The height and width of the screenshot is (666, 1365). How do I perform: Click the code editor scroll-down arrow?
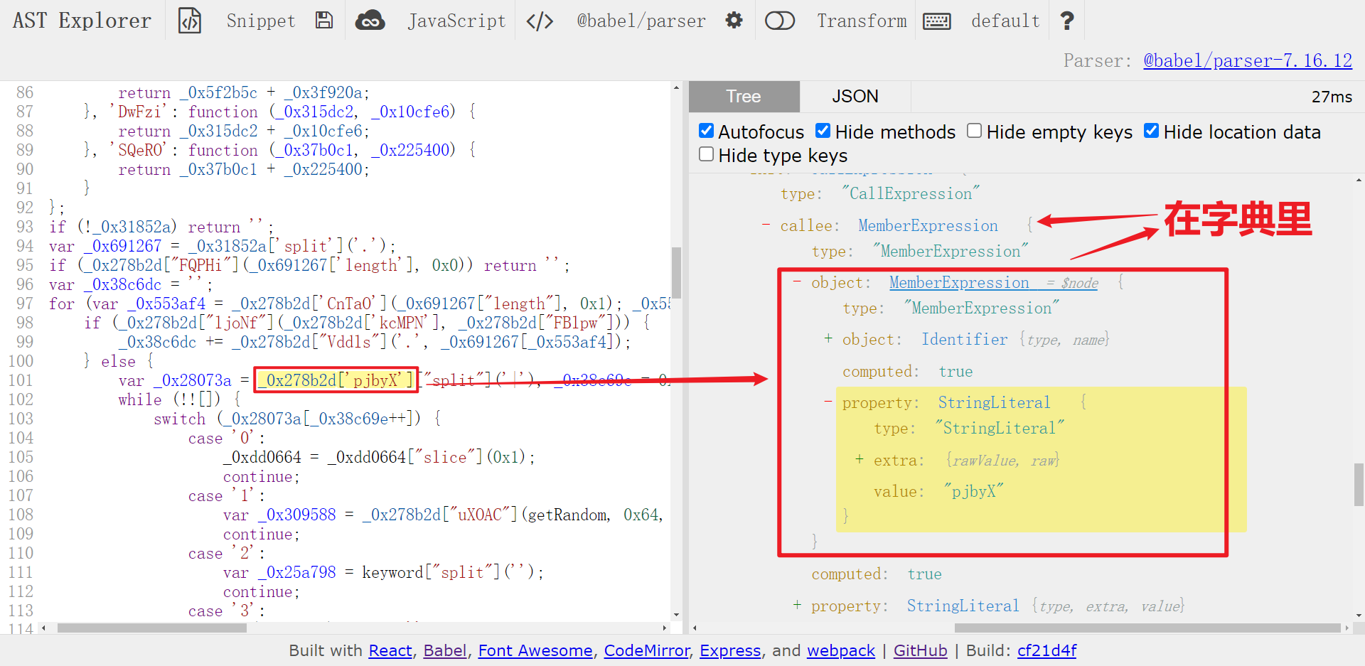[676, 615]
